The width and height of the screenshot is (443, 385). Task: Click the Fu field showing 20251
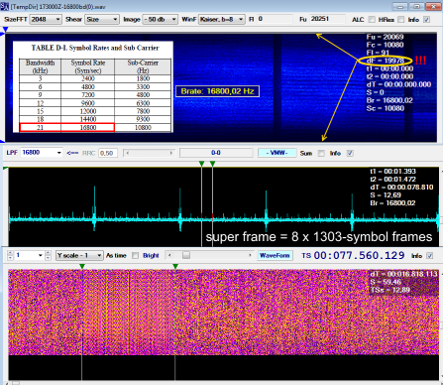point(327,19)
